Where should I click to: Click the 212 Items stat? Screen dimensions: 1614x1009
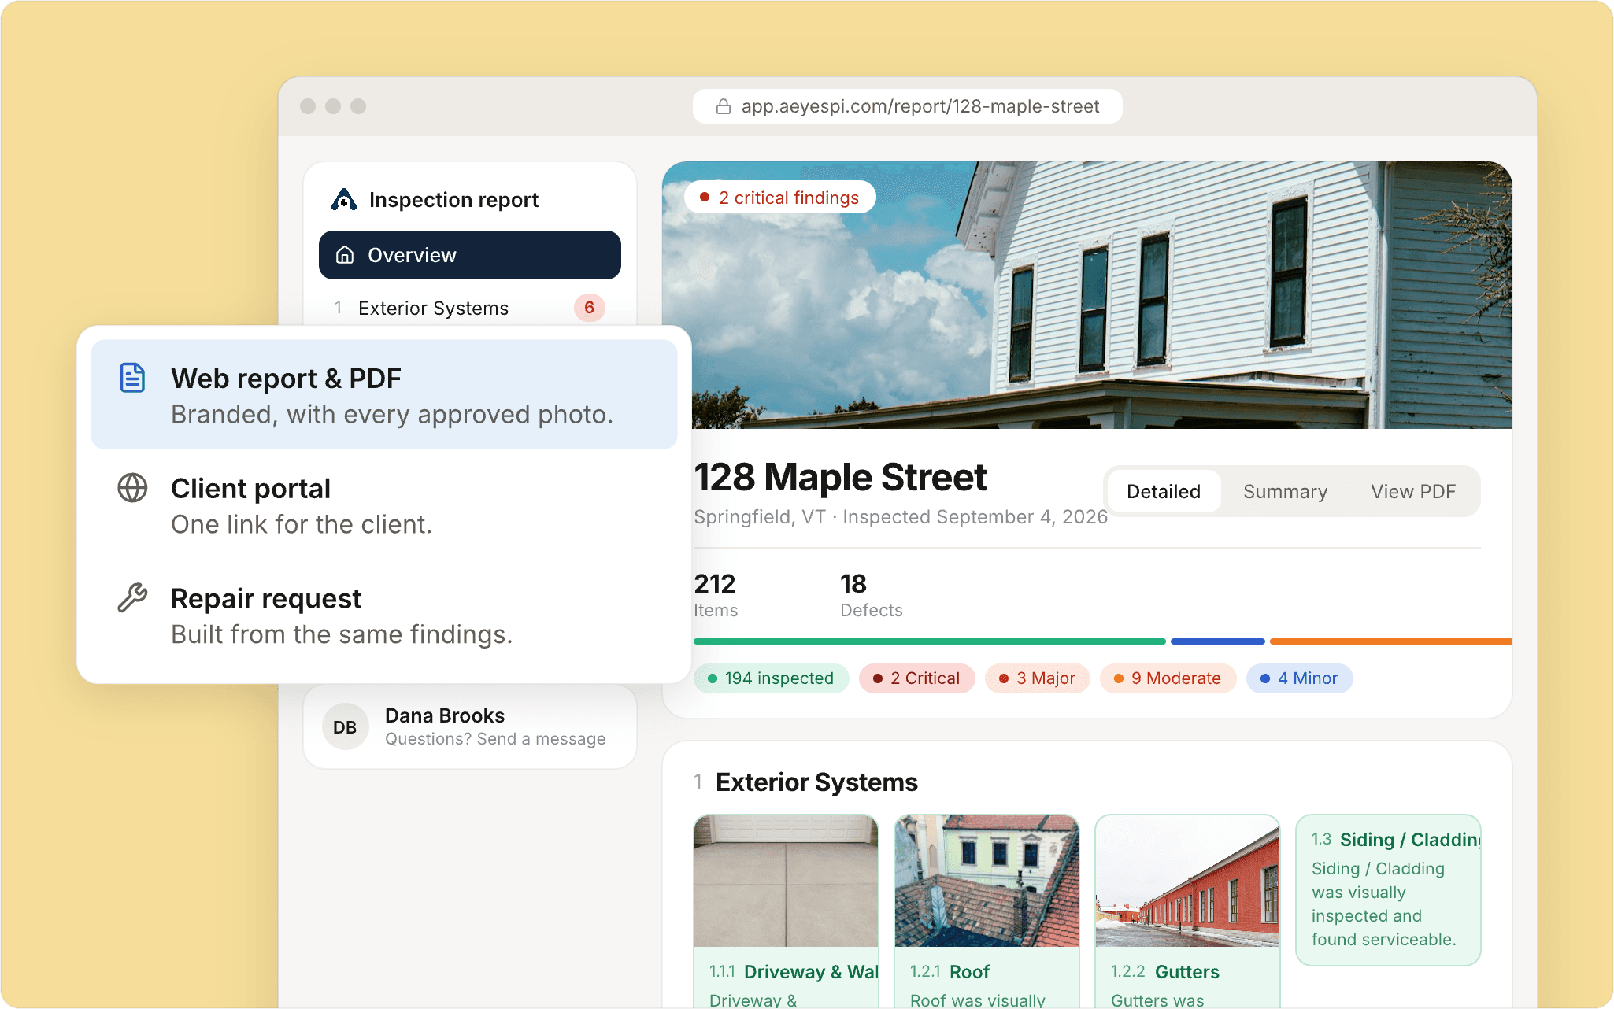(715, 595)
